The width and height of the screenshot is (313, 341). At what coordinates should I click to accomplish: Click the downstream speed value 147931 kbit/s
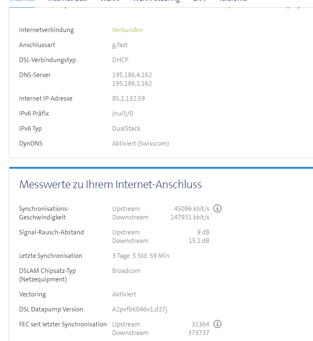click(x=190, y=217)
